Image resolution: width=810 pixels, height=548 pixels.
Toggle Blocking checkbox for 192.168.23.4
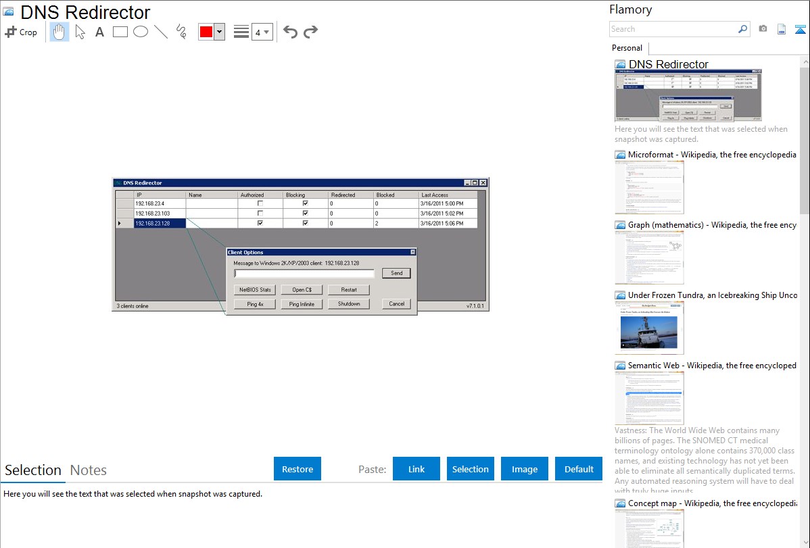point(306,203)
